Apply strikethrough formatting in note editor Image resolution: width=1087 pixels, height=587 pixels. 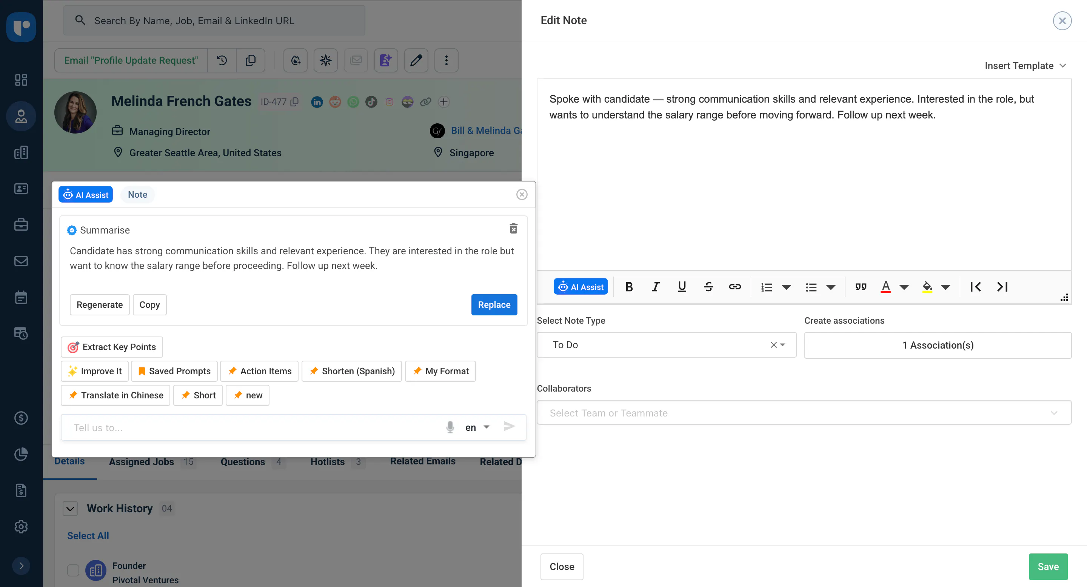point(708,287)
